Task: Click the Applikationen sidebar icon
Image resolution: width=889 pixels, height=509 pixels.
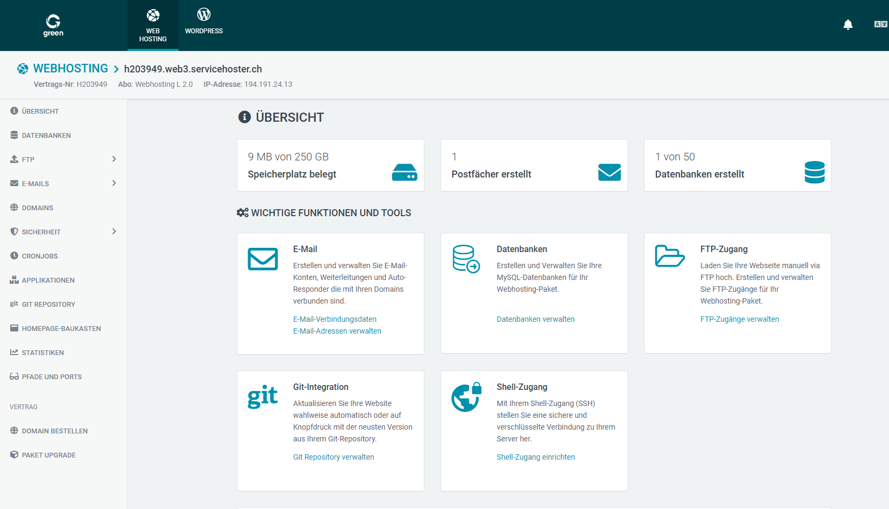Action: 14,279
